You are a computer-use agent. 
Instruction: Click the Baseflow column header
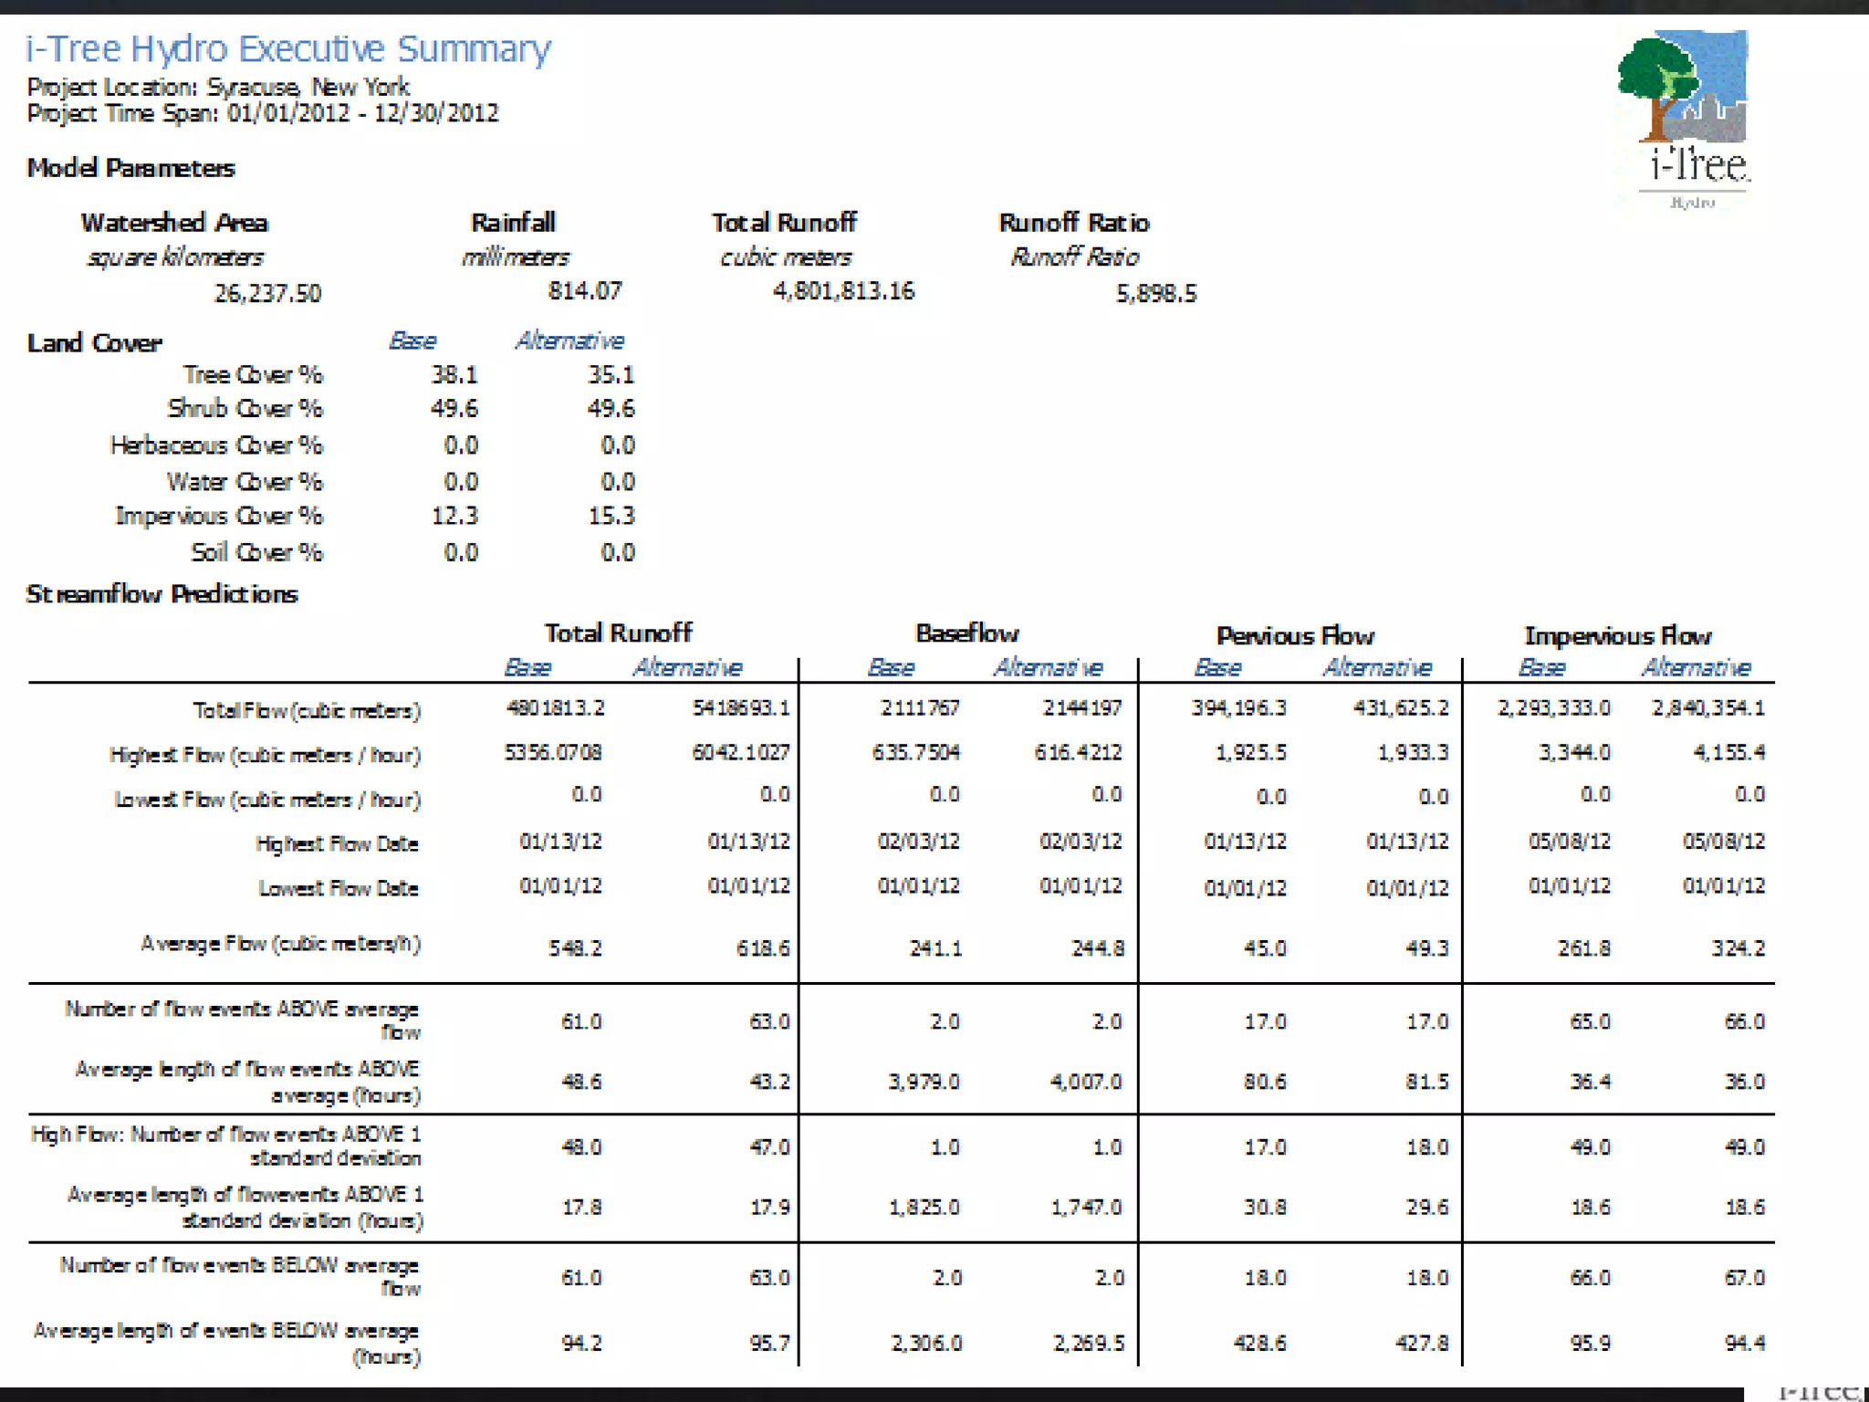(x=966, y=633)
